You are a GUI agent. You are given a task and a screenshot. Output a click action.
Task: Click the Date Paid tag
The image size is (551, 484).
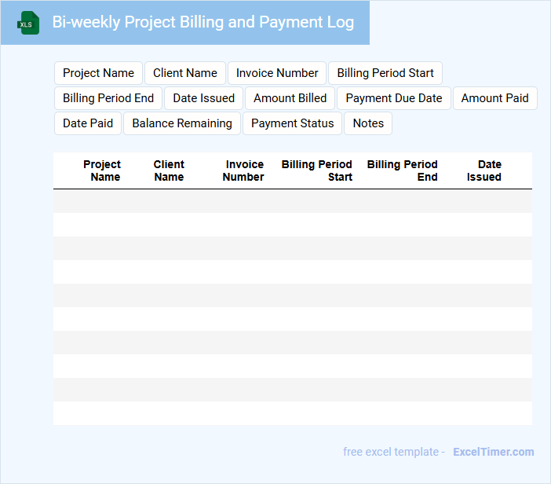pos(88,123)
